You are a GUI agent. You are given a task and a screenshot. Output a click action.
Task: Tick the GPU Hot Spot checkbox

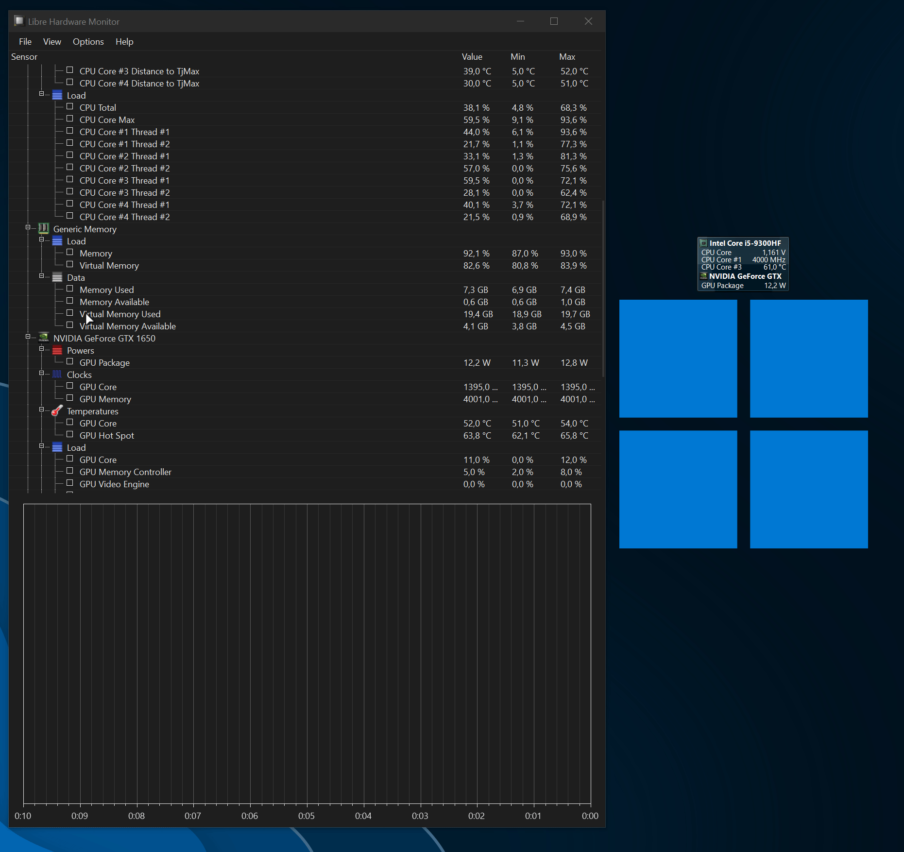70,435
